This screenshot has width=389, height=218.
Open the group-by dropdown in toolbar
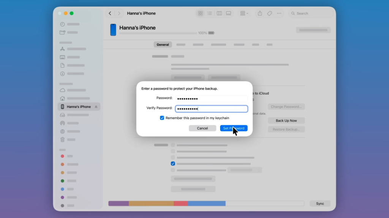click(244, 13)
